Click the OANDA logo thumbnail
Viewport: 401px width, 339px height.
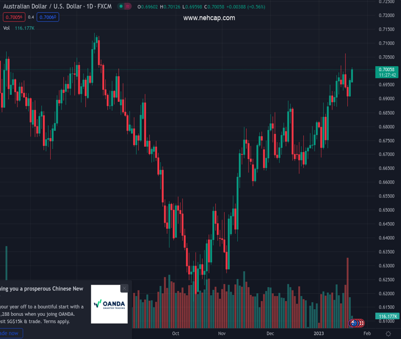[x=109, y=304]
